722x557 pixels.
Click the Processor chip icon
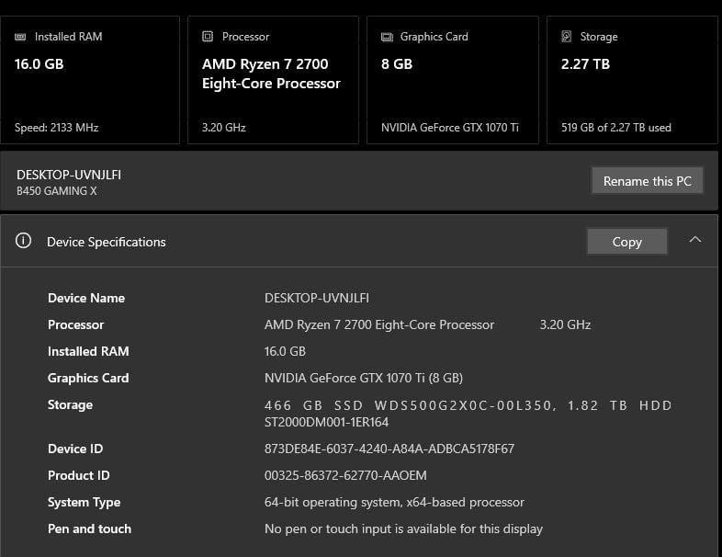(x=208, y=37)
